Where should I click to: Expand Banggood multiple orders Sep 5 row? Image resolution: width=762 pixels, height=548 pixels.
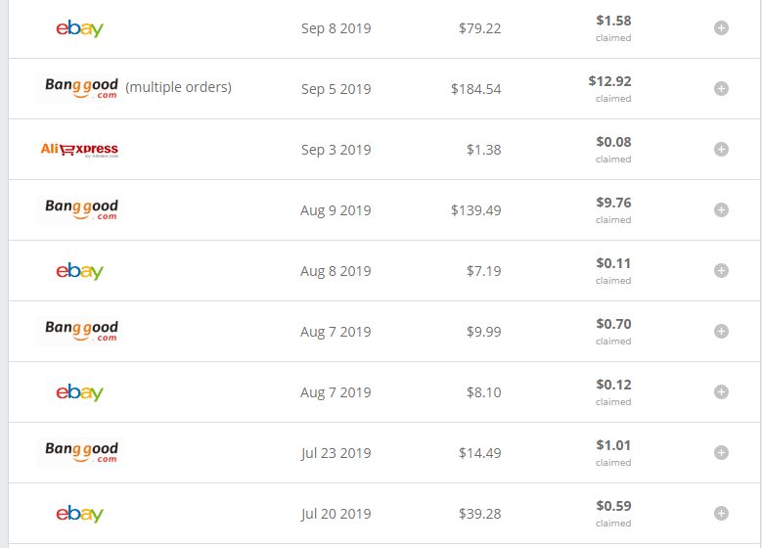(x=721, y=88)
